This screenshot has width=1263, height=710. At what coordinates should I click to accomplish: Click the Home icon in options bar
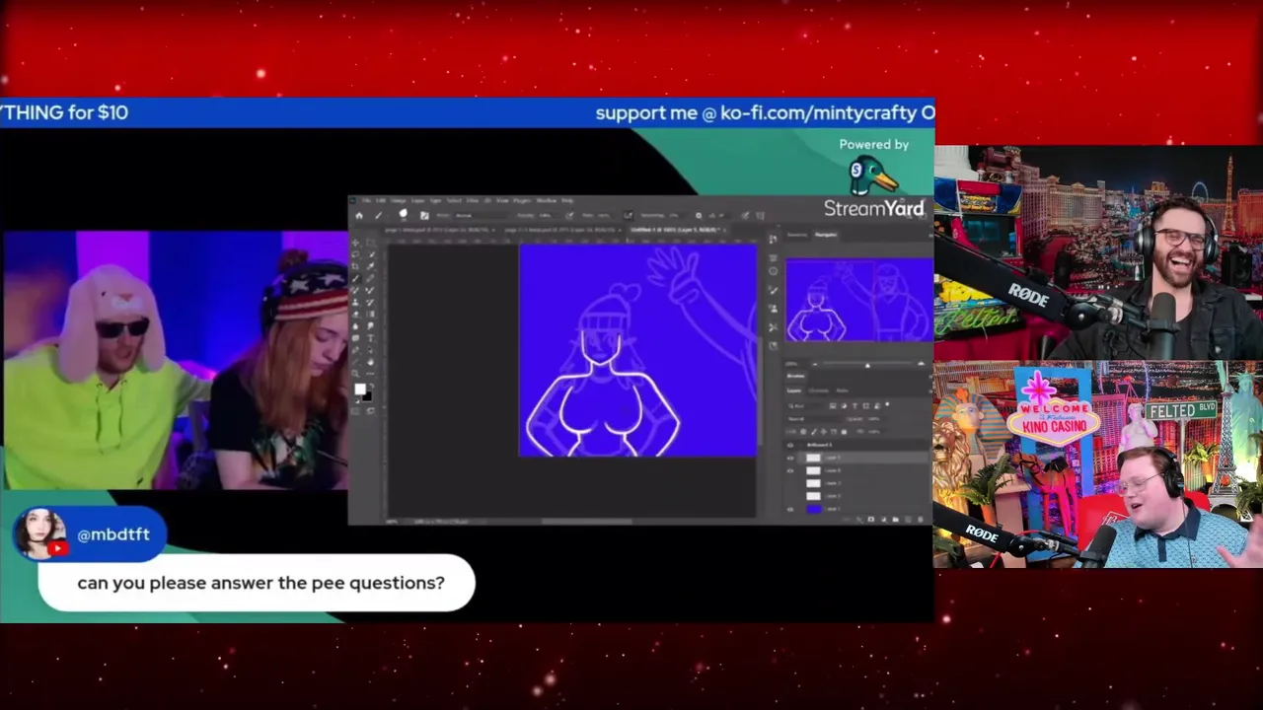tap(359, 216)
